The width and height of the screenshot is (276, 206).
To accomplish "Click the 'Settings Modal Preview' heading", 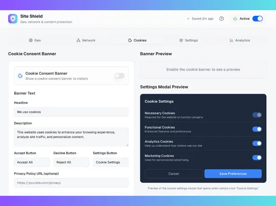I will click(x=164, y=87).
